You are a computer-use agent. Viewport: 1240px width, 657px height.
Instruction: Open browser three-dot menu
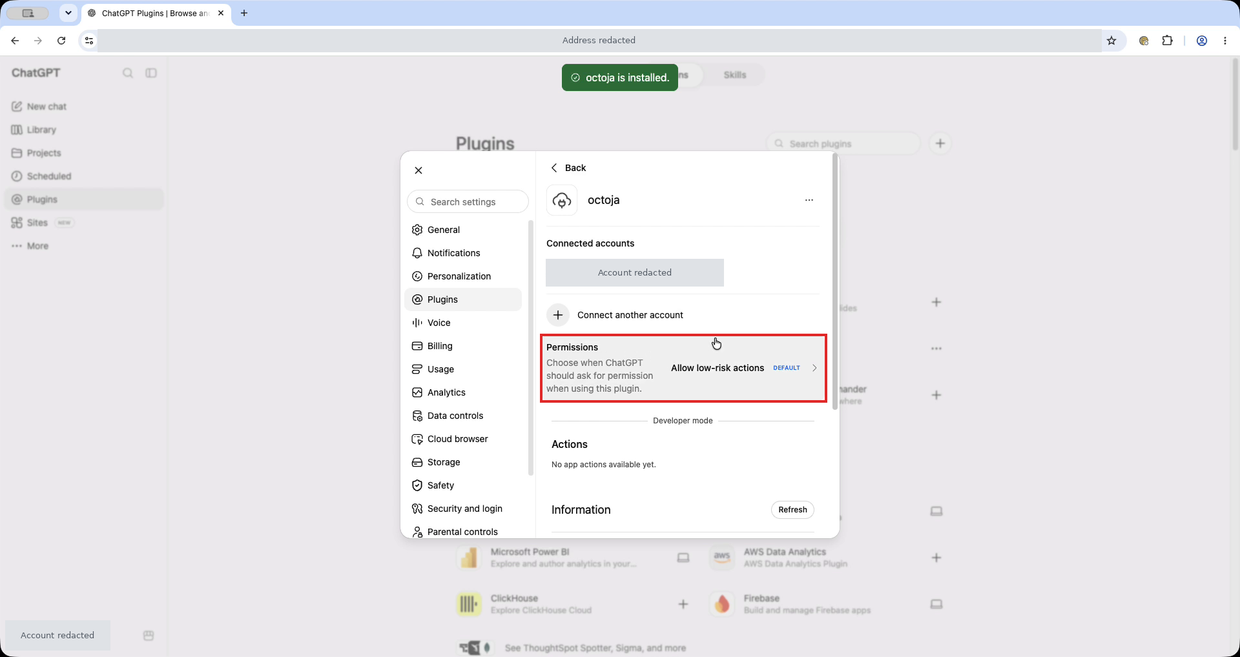1225,40
